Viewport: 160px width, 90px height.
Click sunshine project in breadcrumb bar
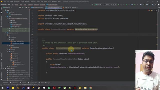(x=4, y=4)
